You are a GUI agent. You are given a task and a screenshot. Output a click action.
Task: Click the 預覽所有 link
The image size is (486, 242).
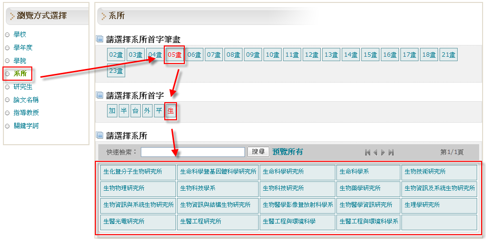[x=287, y=152]
